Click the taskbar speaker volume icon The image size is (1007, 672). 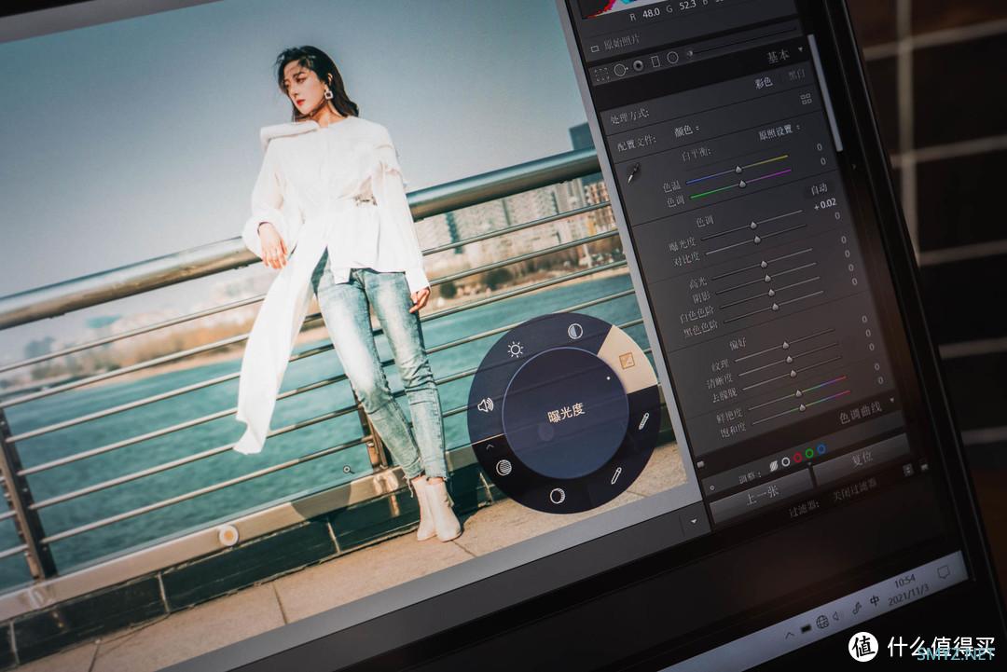836,617
